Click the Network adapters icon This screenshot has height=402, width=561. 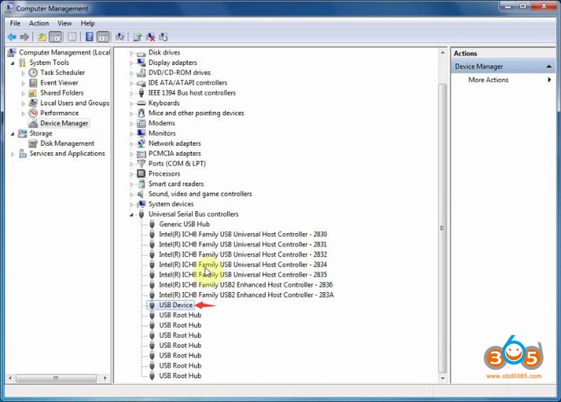coord(141,143)
